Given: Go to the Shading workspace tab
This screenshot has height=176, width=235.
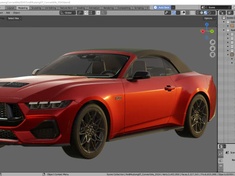Looking at the screenshot, I should coord(81,8).
